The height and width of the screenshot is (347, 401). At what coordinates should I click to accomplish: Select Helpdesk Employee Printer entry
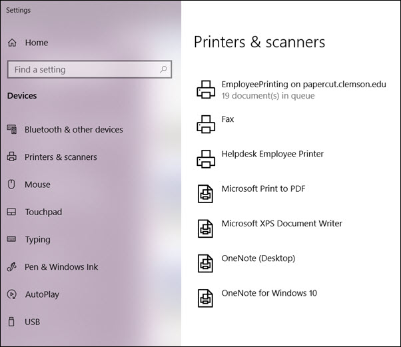pyautogui.click(x=260, y=159)
